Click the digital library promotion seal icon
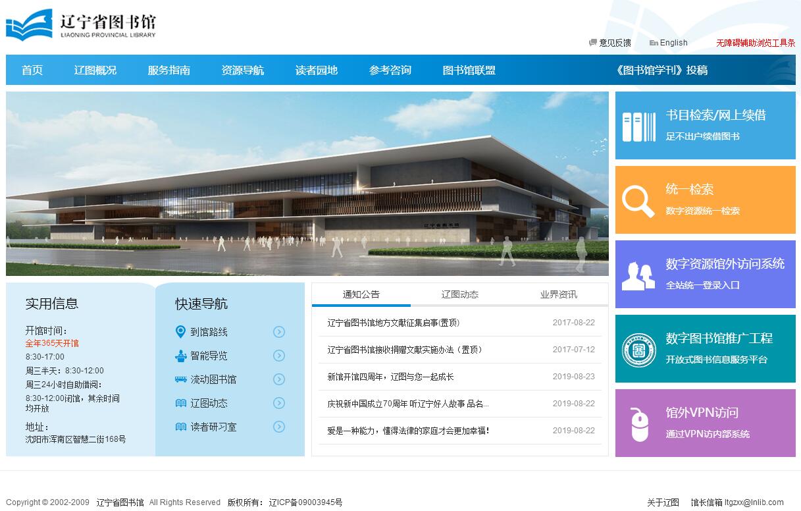 pyautogui.click(x=638, y=350)
